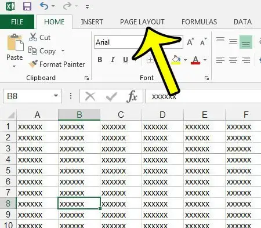Click the Fill Color paint bucket
This screenshot has width=261, height=228.
click(176, 60)
